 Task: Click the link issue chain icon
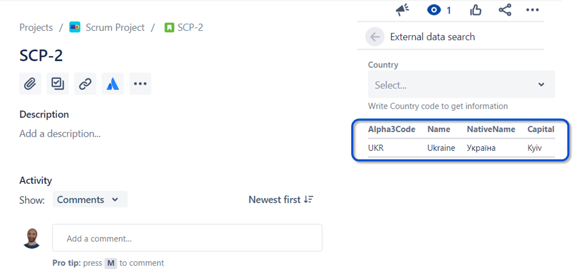coord(85,84)
